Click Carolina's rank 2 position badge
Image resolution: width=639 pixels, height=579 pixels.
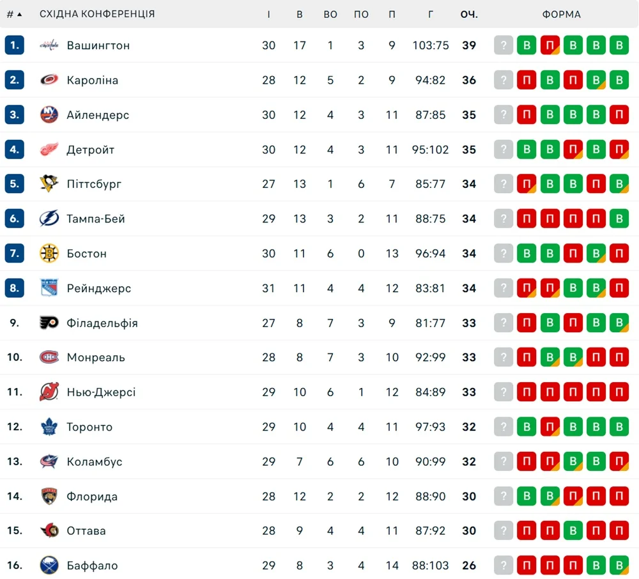(15, 80)
